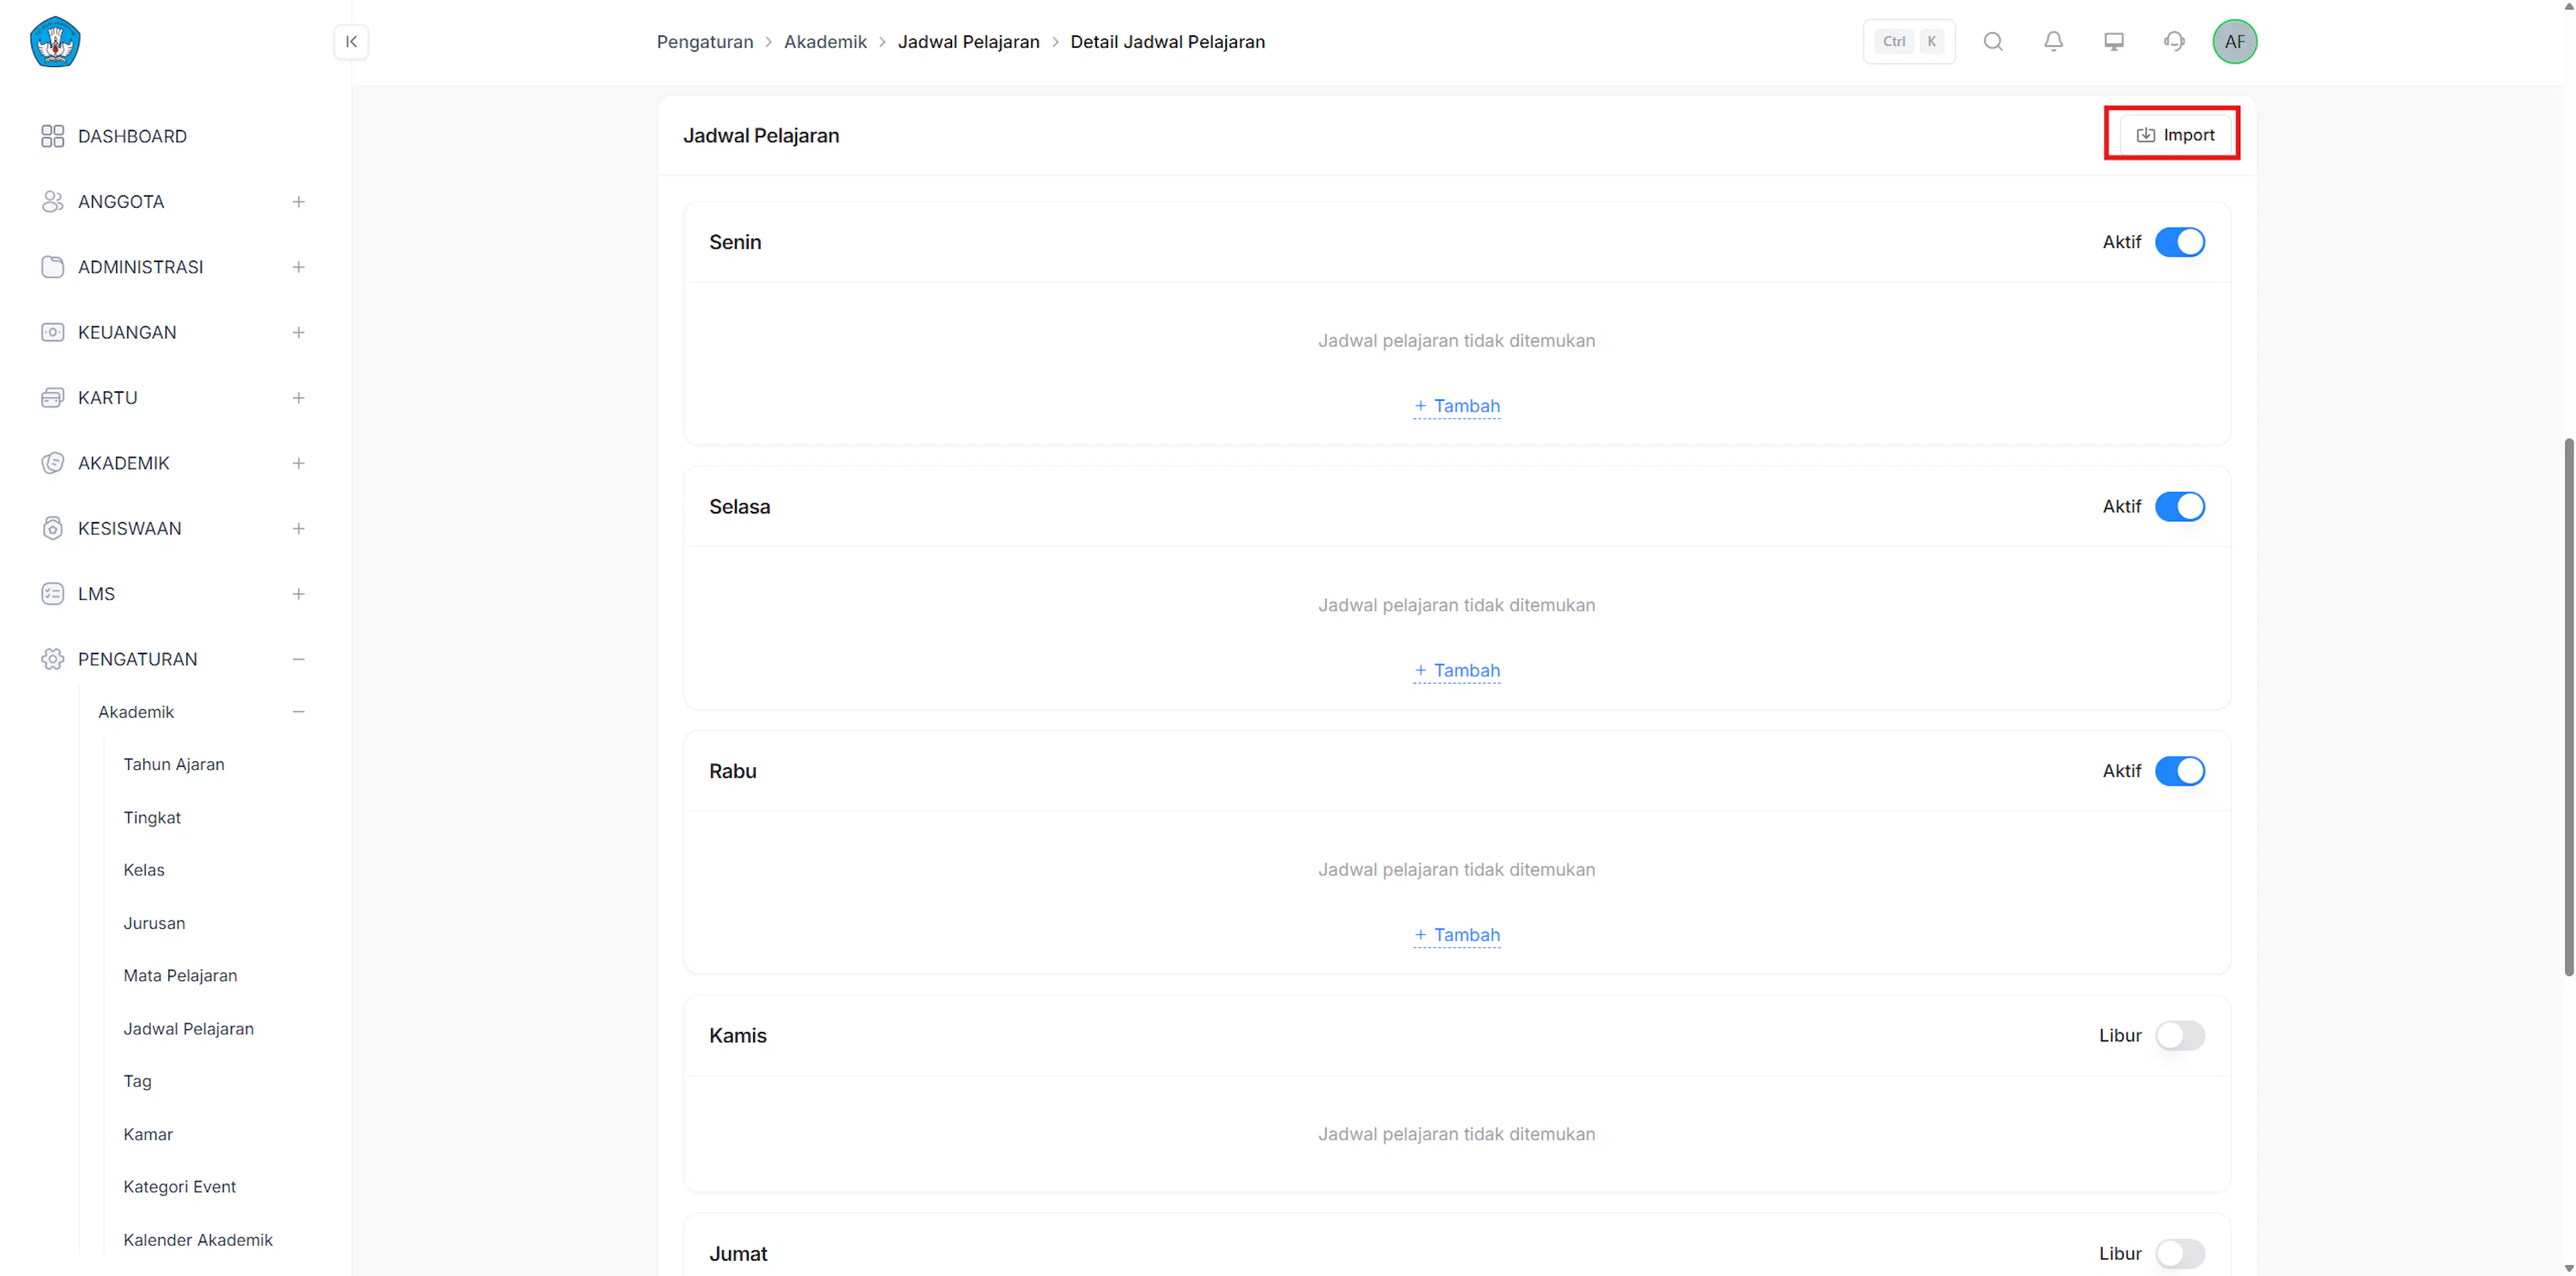This screenshot has height=1276, width=2576.
Task: Go to Akademik in the breadcrumb
Action: (x=825, y=42)
